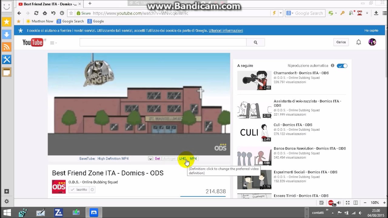Click the Carica upload button
The height and width of the screenshot is (218, 388).
tap(341, 42)
